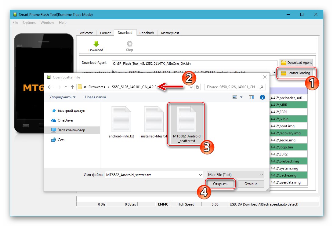
Task: Click the 4.4.2\boot.img row
Action: coord(288,126)
